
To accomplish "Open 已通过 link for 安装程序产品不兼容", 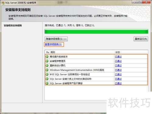I will [118, 83].
